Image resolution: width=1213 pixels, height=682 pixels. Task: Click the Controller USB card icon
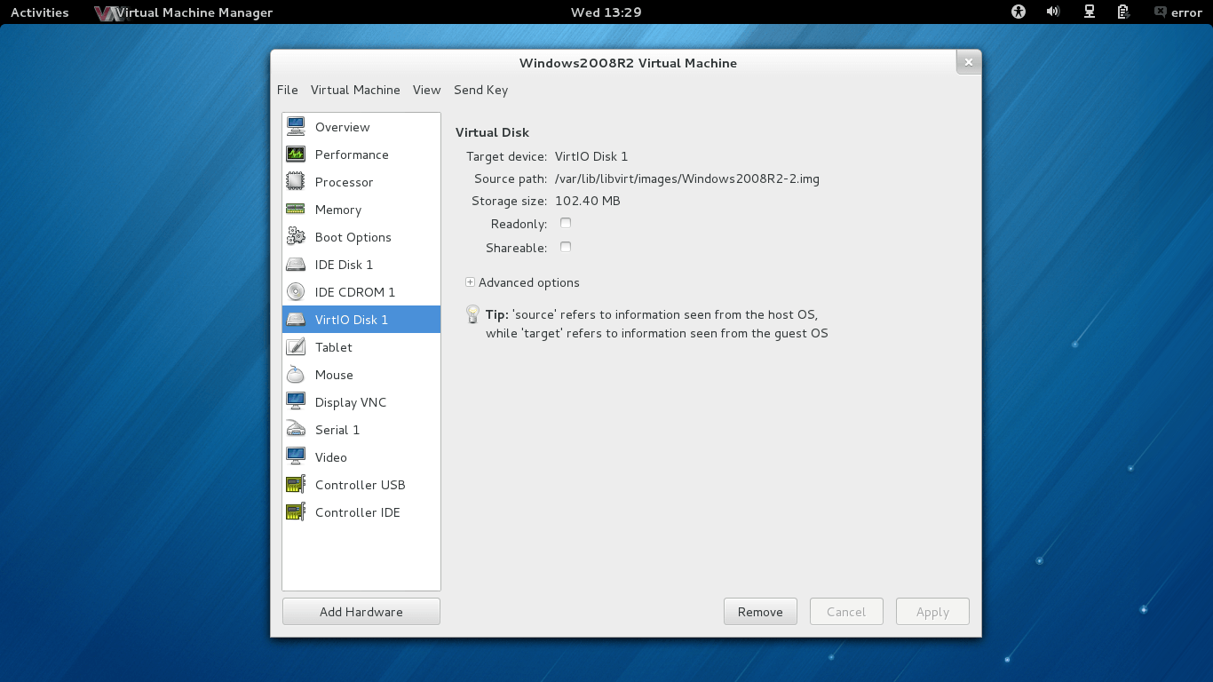click(x=296, y=485)
